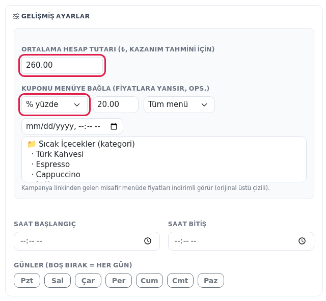The image size is (326, 301).
Task: Open the calendar picker icon in date field
Action: point(114,126)
